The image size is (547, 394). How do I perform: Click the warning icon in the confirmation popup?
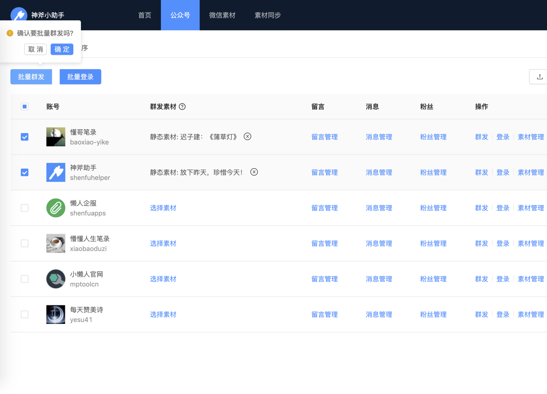point(10,33)
